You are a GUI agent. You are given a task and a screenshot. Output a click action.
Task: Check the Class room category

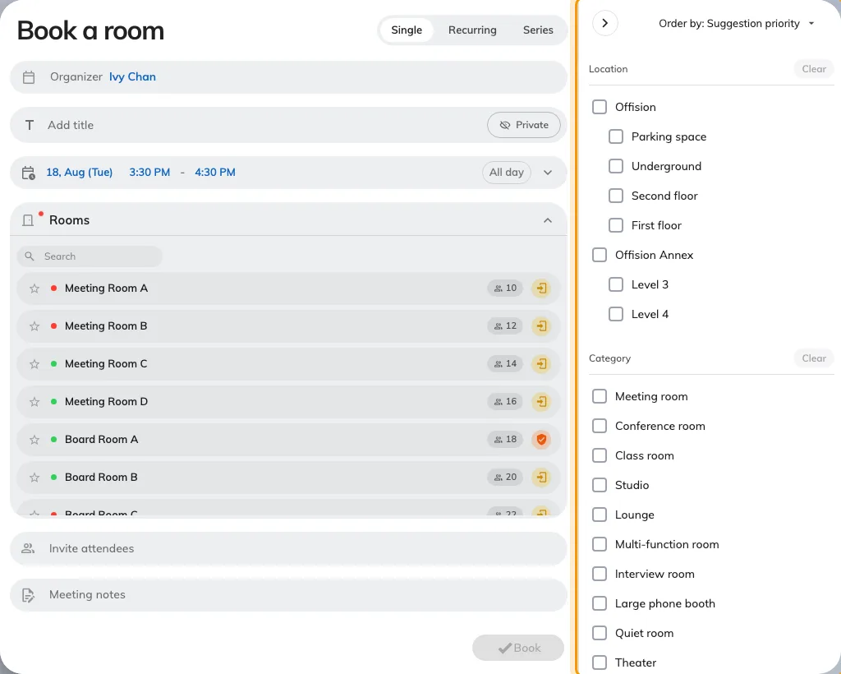tap(599, 455)
